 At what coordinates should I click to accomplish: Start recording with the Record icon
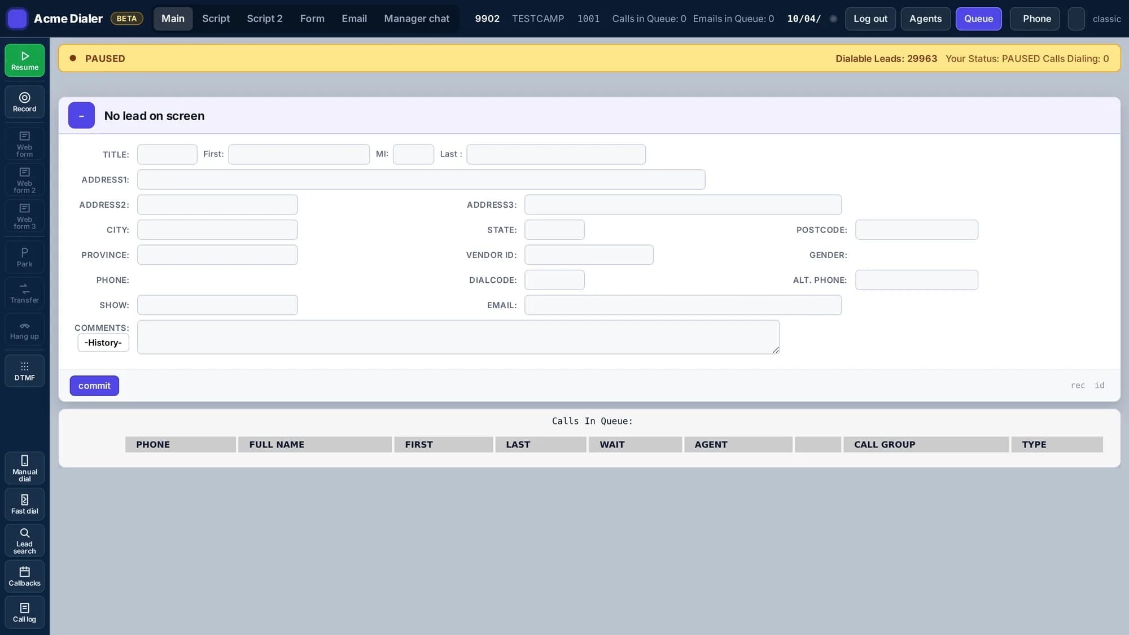coord(25,102)
